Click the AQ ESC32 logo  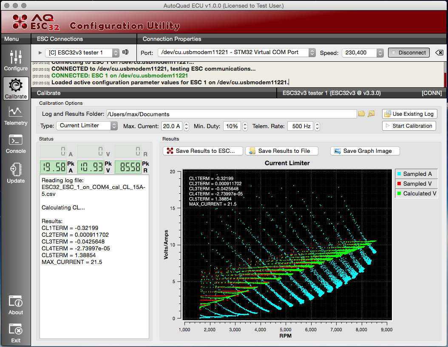(x=36, y=22)
